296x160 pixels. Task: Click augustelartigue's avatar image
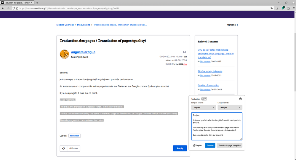tap(64, 54)
